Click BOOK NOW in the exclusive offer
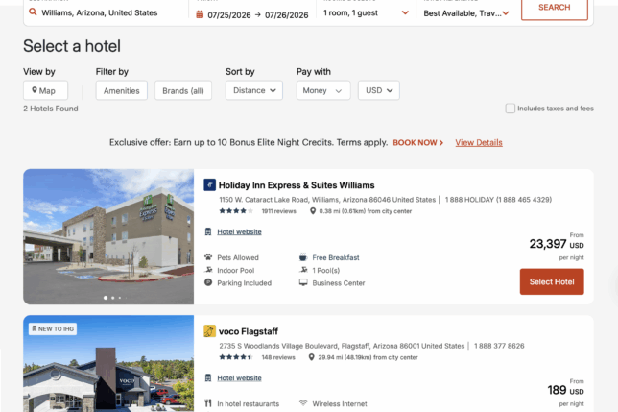 tap(418, 143)
